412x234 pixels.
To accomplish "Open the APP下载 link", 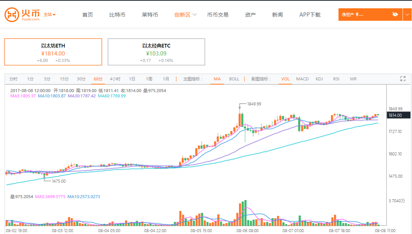I will pos(309,15).
